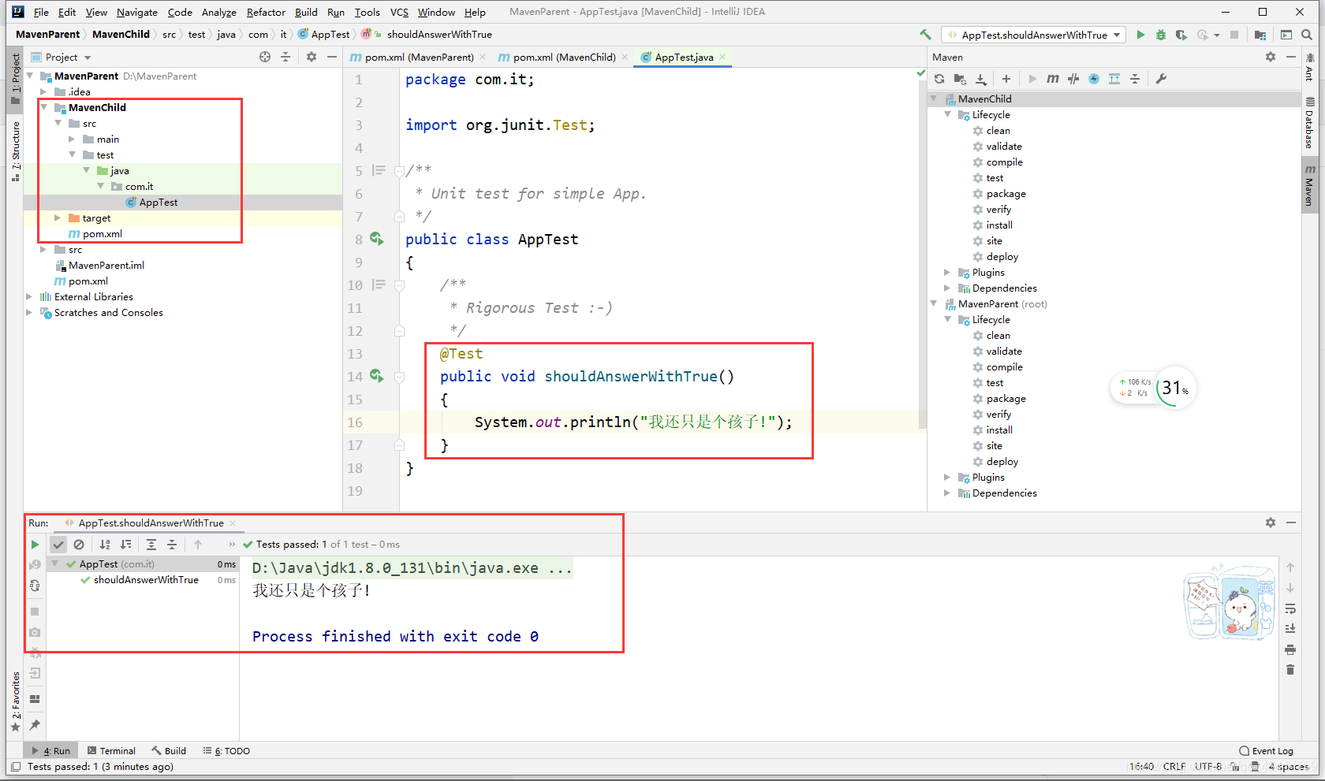The width and height of the screenshot is (1325, 781).
Task: Open Maven Settings wrench icon
Action: (1161, 79)
